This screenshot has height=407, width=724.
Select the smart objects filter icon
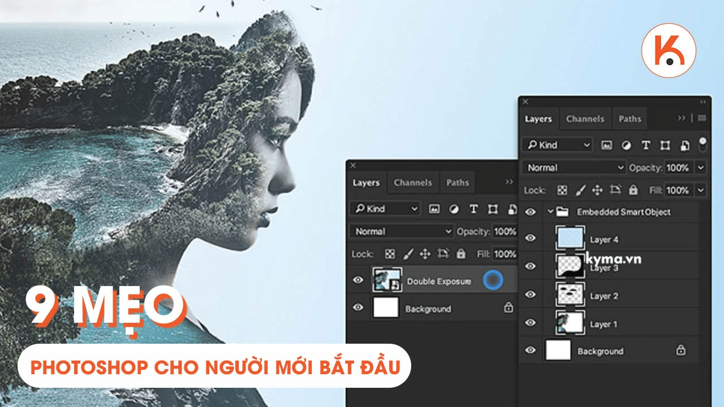point(685,145)
